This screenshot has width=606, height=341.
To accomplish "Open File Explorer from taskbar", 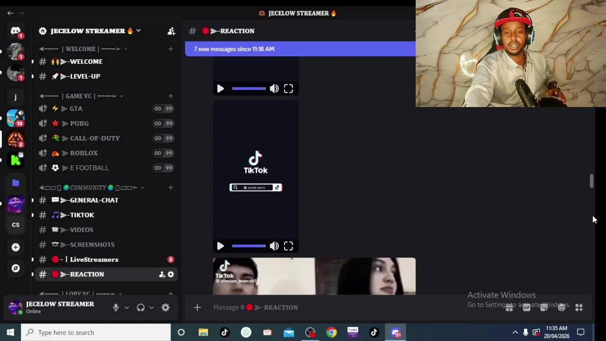I will [x=203, y=332].
